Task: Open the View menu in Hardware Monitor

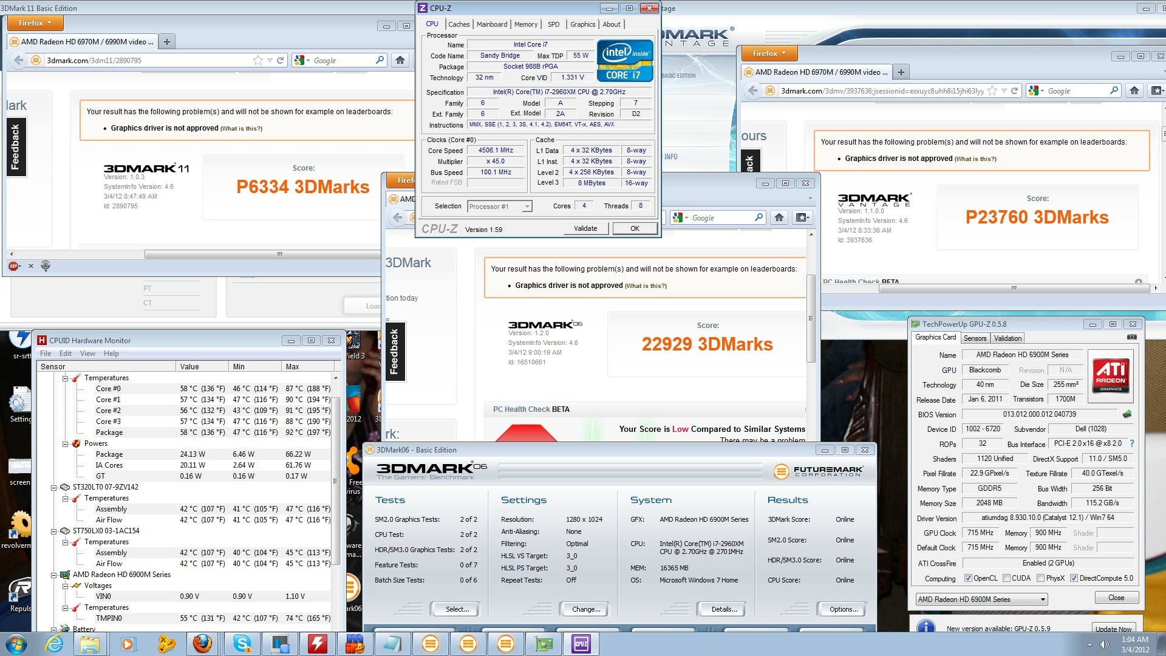Action: point(87,354)
